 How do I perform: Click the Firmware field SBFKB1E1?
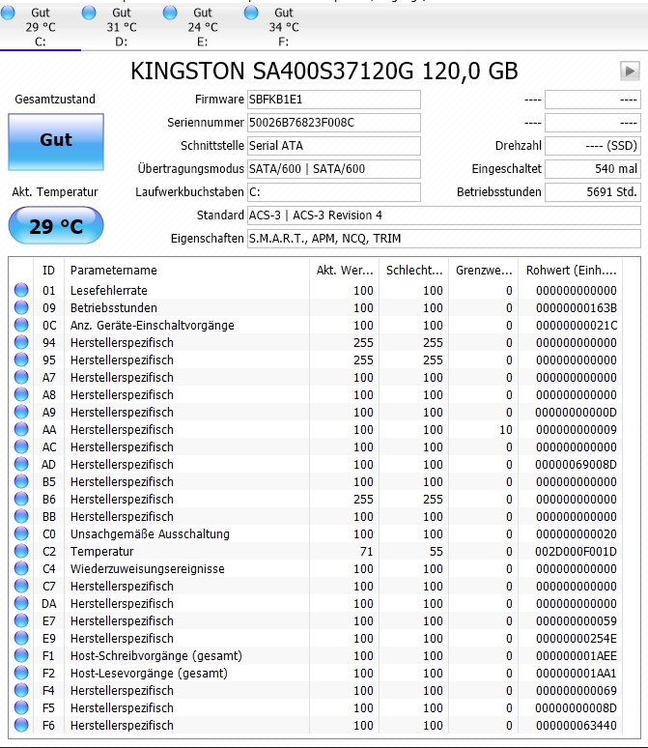[334, 100]
